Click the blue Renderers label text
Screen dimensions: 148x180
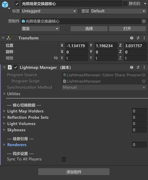coord(17,145)
